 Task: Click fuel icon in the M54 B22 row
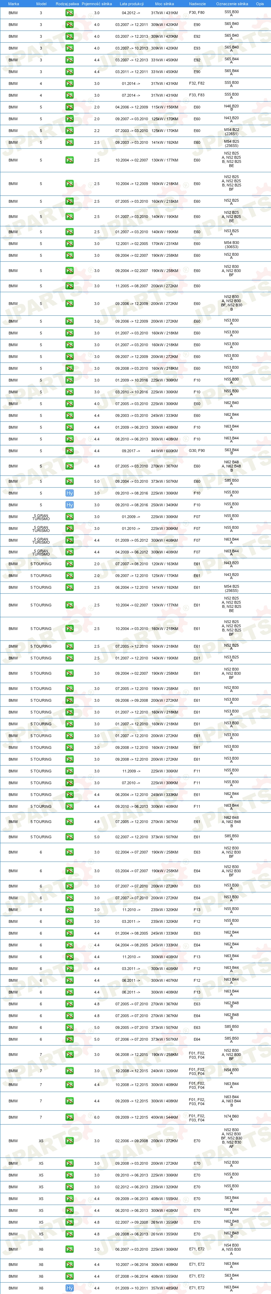[69, 131]
